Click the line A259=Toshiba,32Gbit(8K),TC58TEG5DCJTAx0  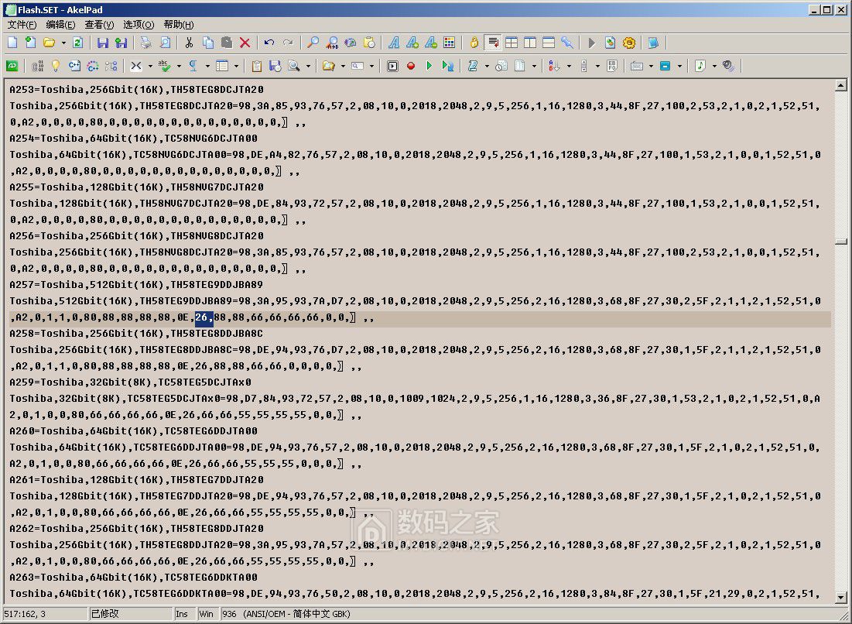(131, 382)
